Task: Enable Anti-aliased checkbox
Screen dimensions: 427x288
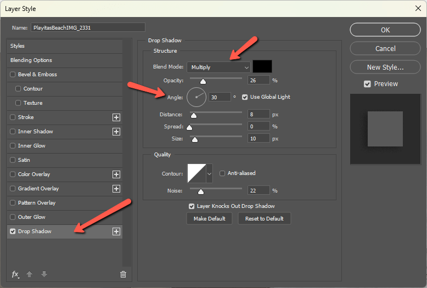Action: click(222, 173)
